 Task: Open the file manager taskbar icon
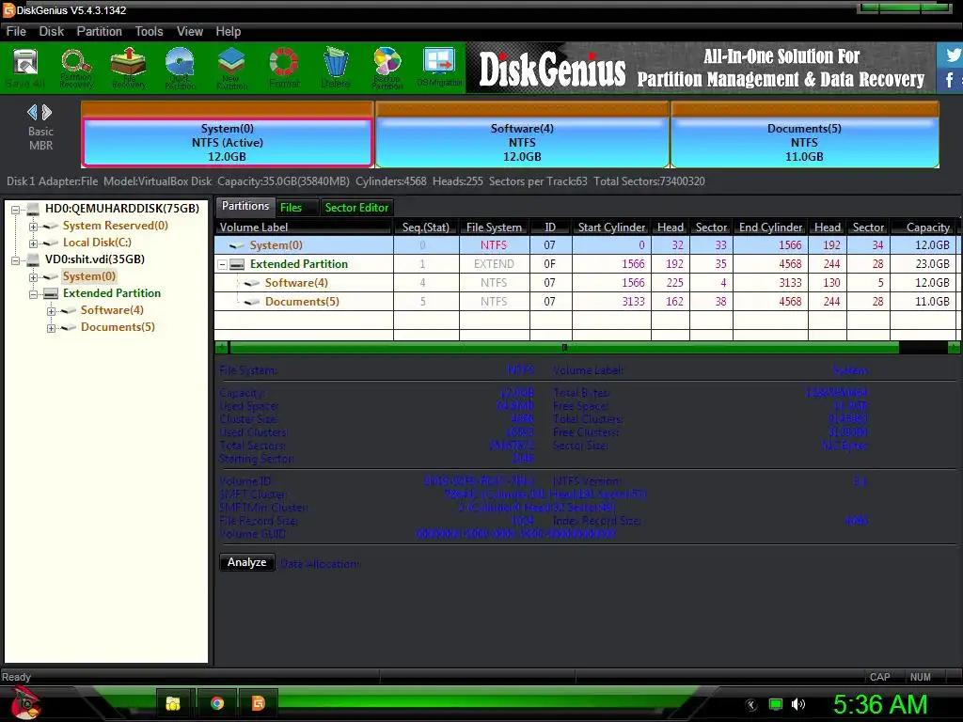pos(173,703)
